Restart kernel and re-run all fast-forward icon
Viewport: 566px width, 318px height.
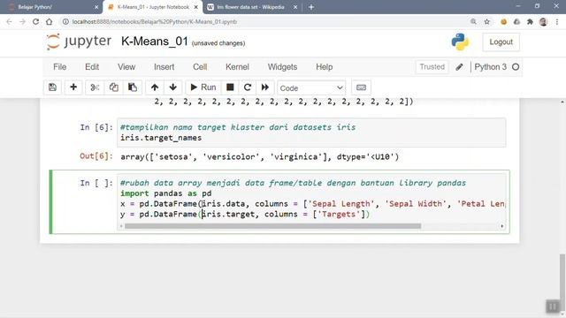[265, 87]
